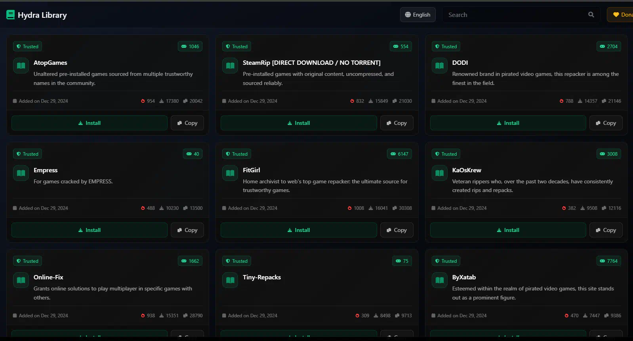Click the 30308 copies count on FitGirl
Image resolution: width=633 pixels, height=341 pixels.
(x=402, y=208)
